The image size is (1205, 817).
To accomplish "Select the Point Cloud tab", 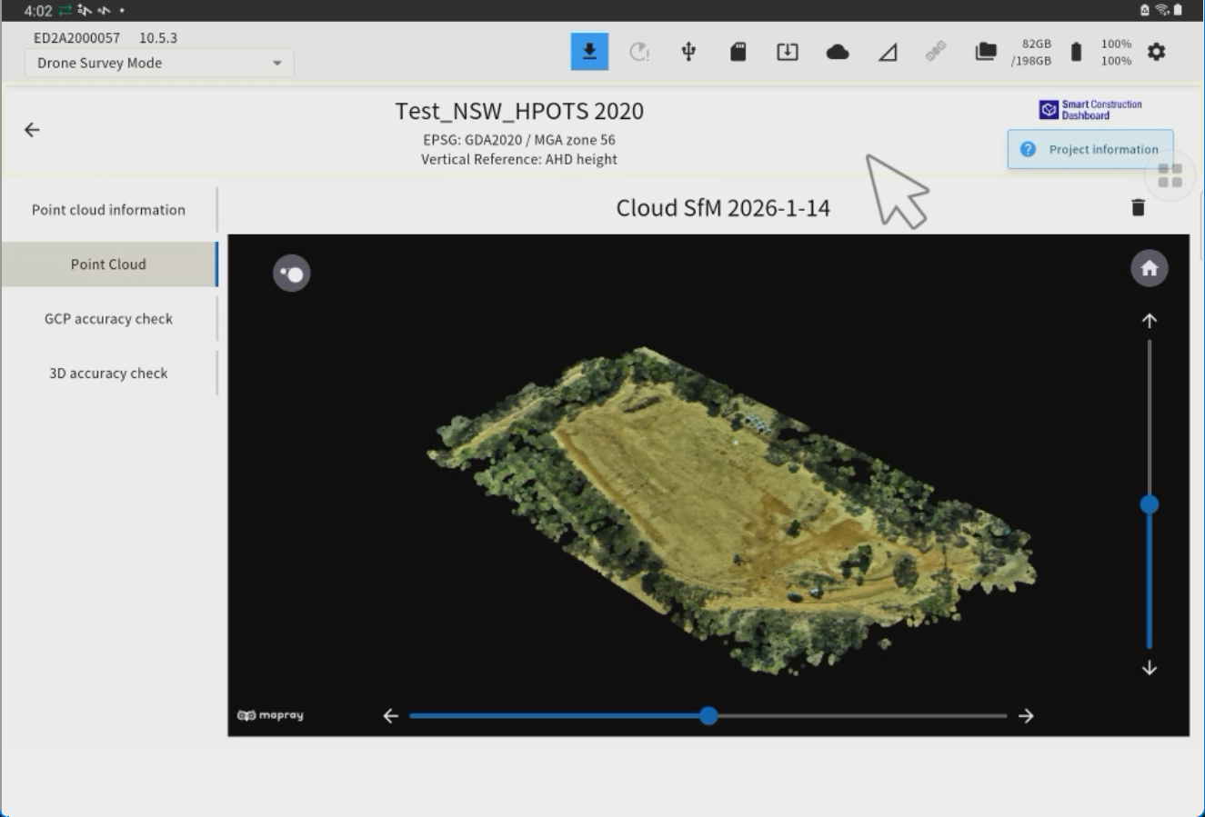I will pyautogui.click(x=108, y=264).
